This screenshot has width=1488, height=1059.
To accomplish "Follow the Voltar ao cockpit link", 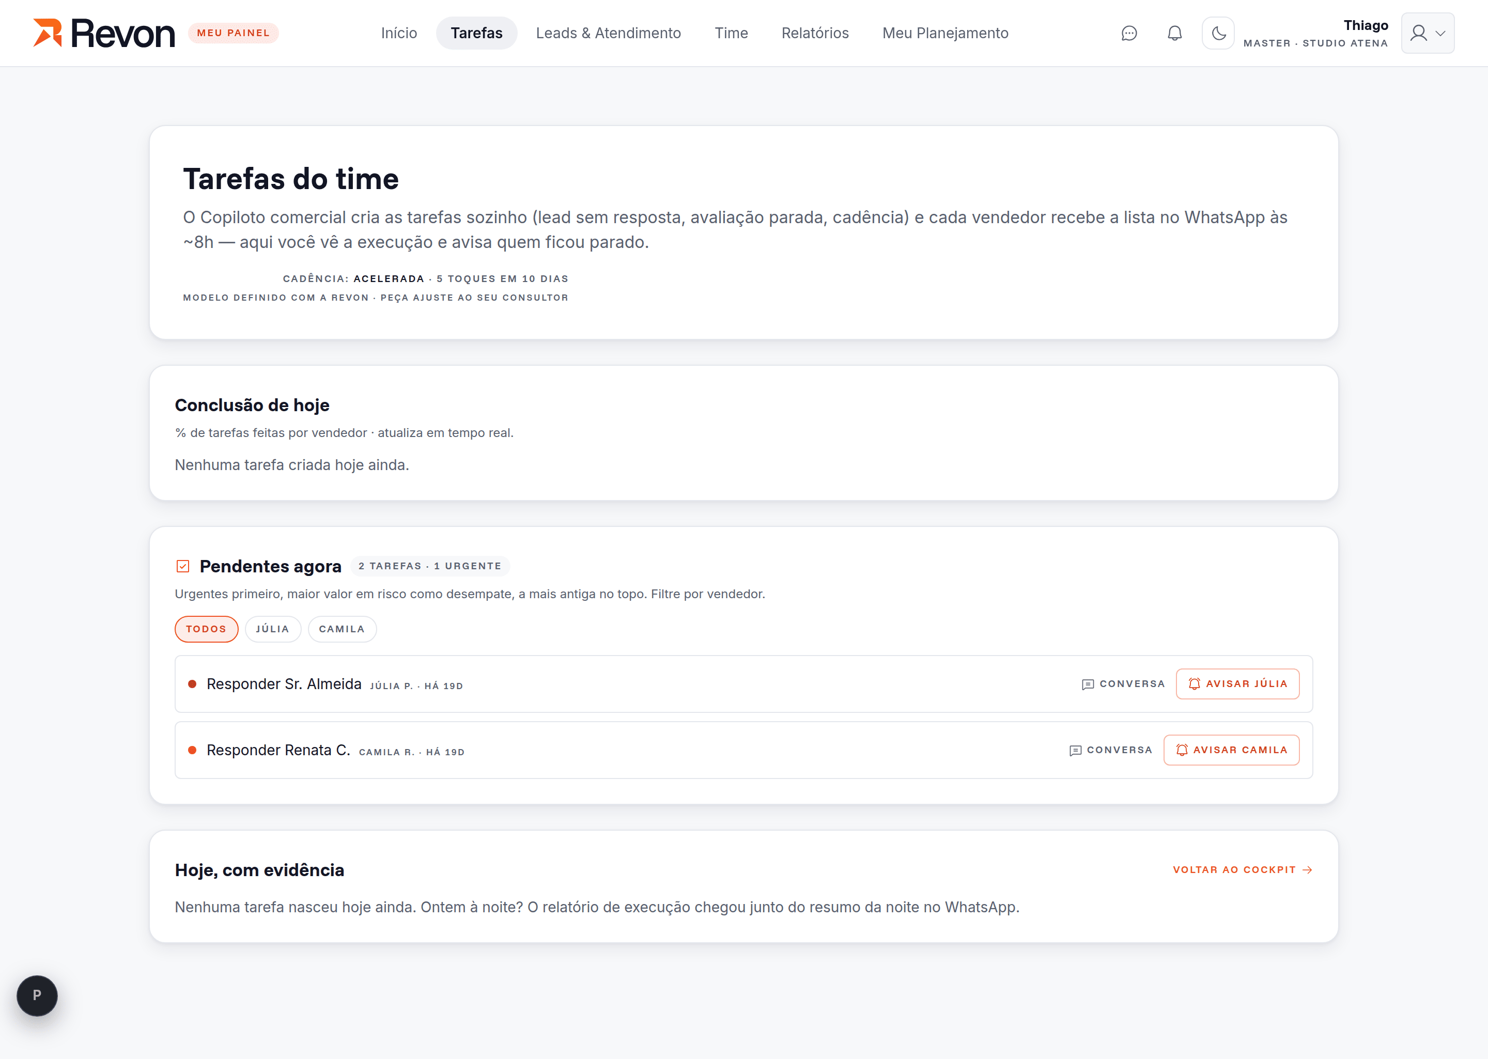I will pos(1242,870).
